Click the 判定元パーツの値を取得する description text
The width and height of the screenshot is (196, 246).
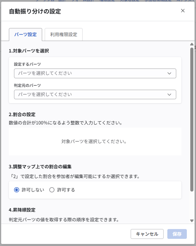[64, 220]
